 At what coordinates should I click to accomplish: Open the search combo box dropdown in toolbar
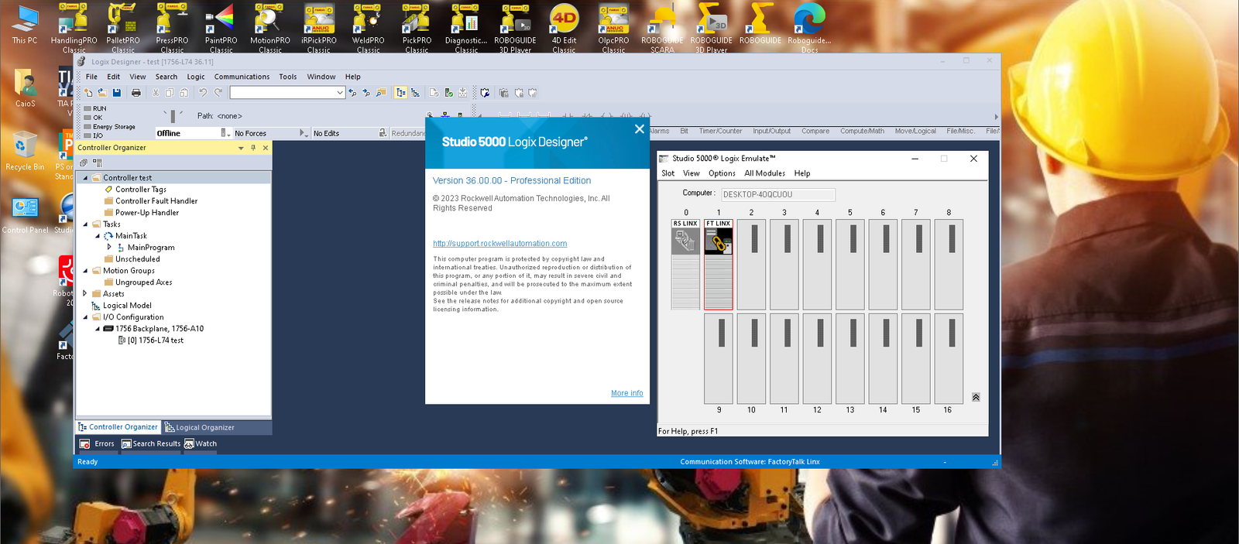(x=339, y=93)
